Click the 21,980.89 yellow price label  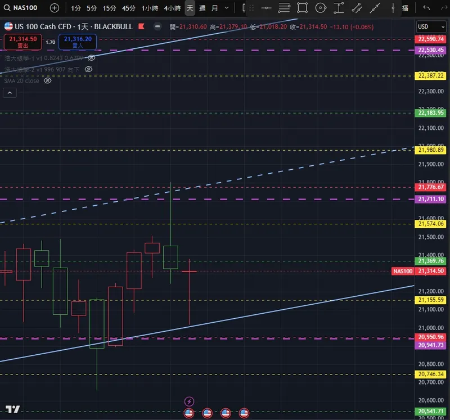(430, 150)
